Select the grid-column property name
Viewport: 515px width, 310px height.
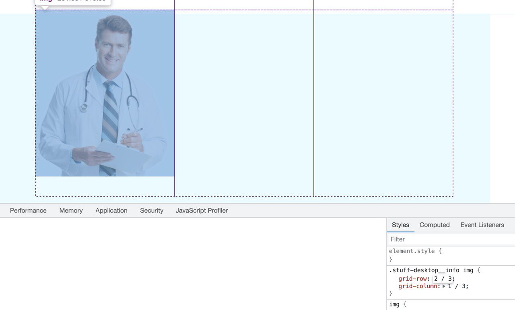418,287
